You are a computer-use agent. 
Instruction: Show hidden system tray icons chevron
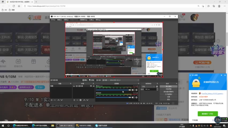(x=190, y=126)
